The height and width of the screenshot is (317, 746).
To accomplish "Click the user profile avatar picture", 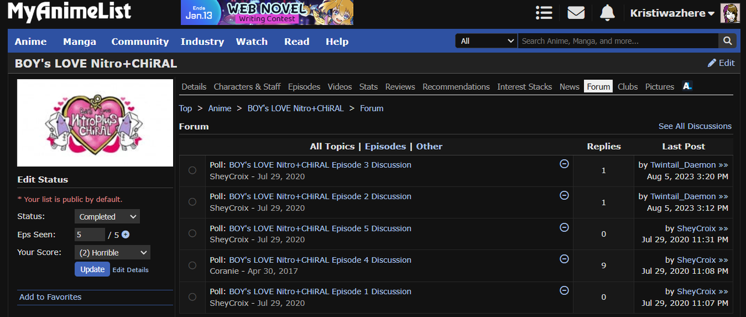I will pos(730,13).
